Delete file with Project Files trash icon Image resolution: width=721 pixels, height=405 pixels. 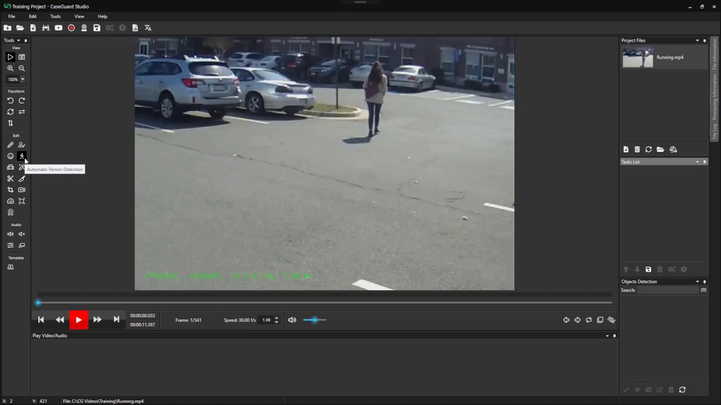click(x=637, y=150)
